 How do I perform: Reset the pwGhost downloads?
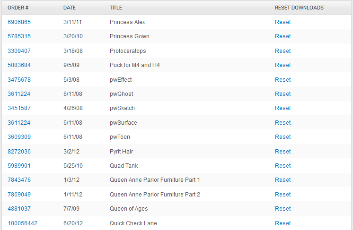click(x=282, y=94)
